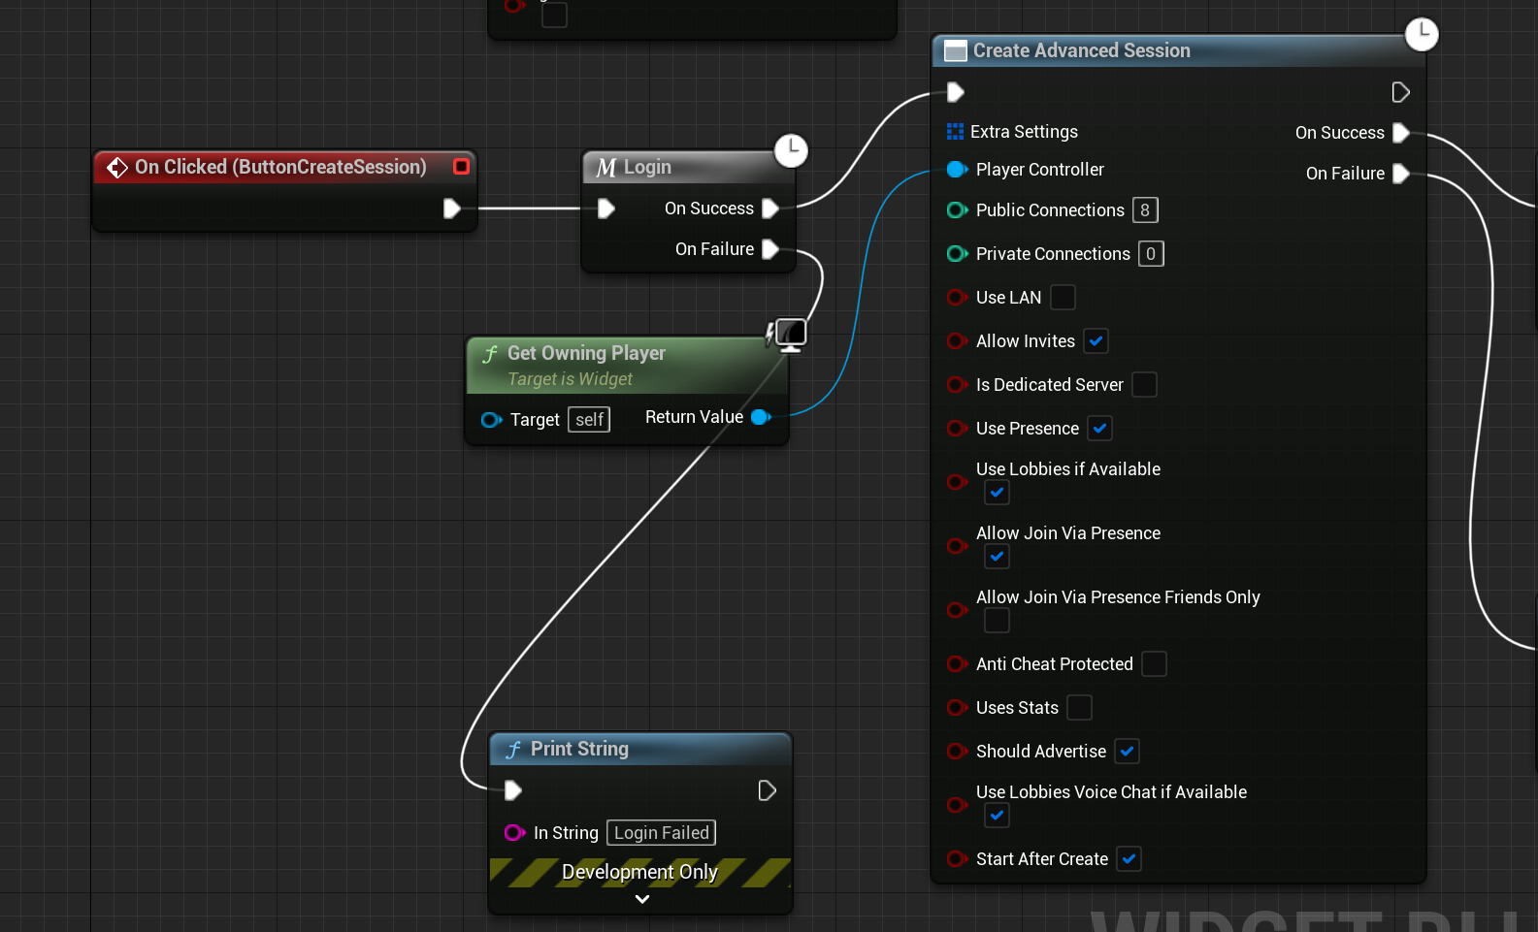The image size is (1538, 932).
Task: Click the 'Player Controller' pin label
Action: point(1040,170)
